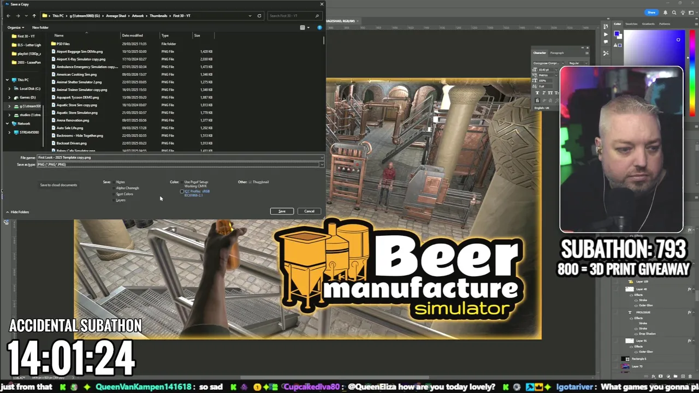Image resolution: width=699 pixels, height=393 pixels.
Task: Toggle the Layers save option checkbox
Action: (x=114, y=200)
